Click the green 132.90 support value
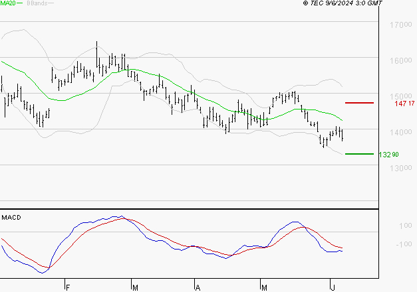Viewport: 417px width, 292px height. 388,155
